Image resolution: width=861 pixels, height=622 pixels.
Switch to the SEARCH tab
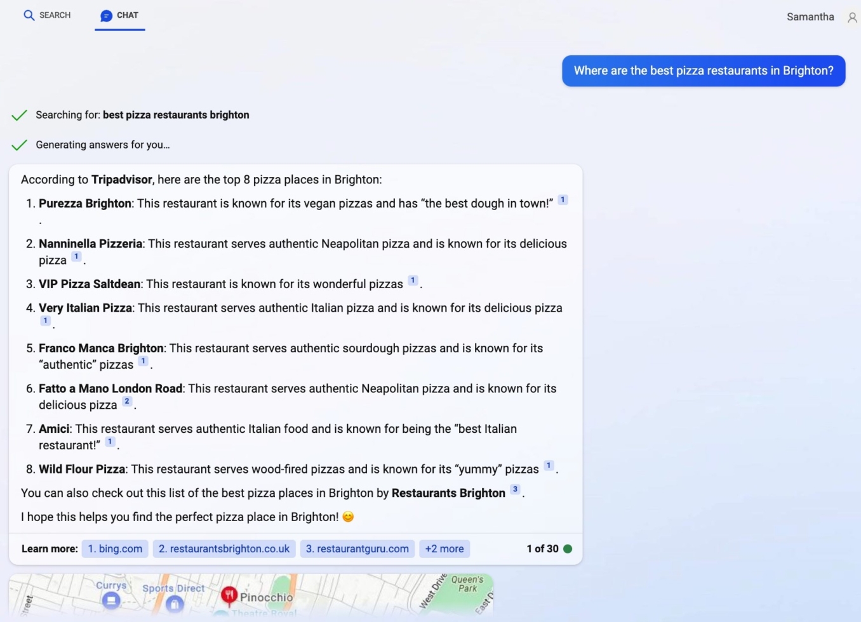click(x=47, y=15)
